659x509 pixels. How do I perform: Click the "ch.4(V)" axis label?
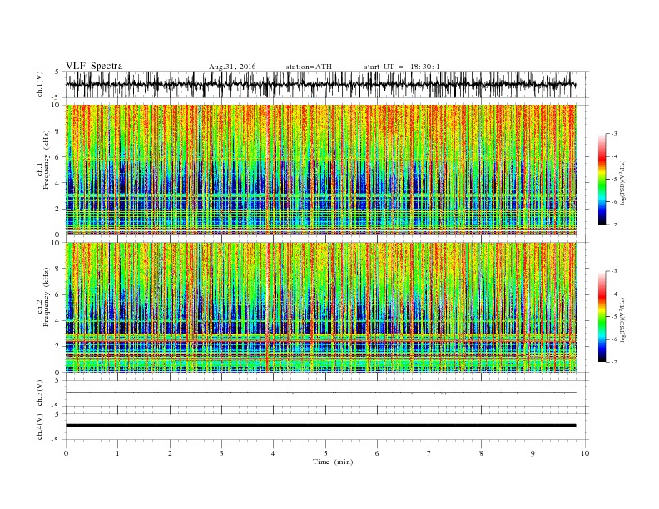tap(40, 427)
